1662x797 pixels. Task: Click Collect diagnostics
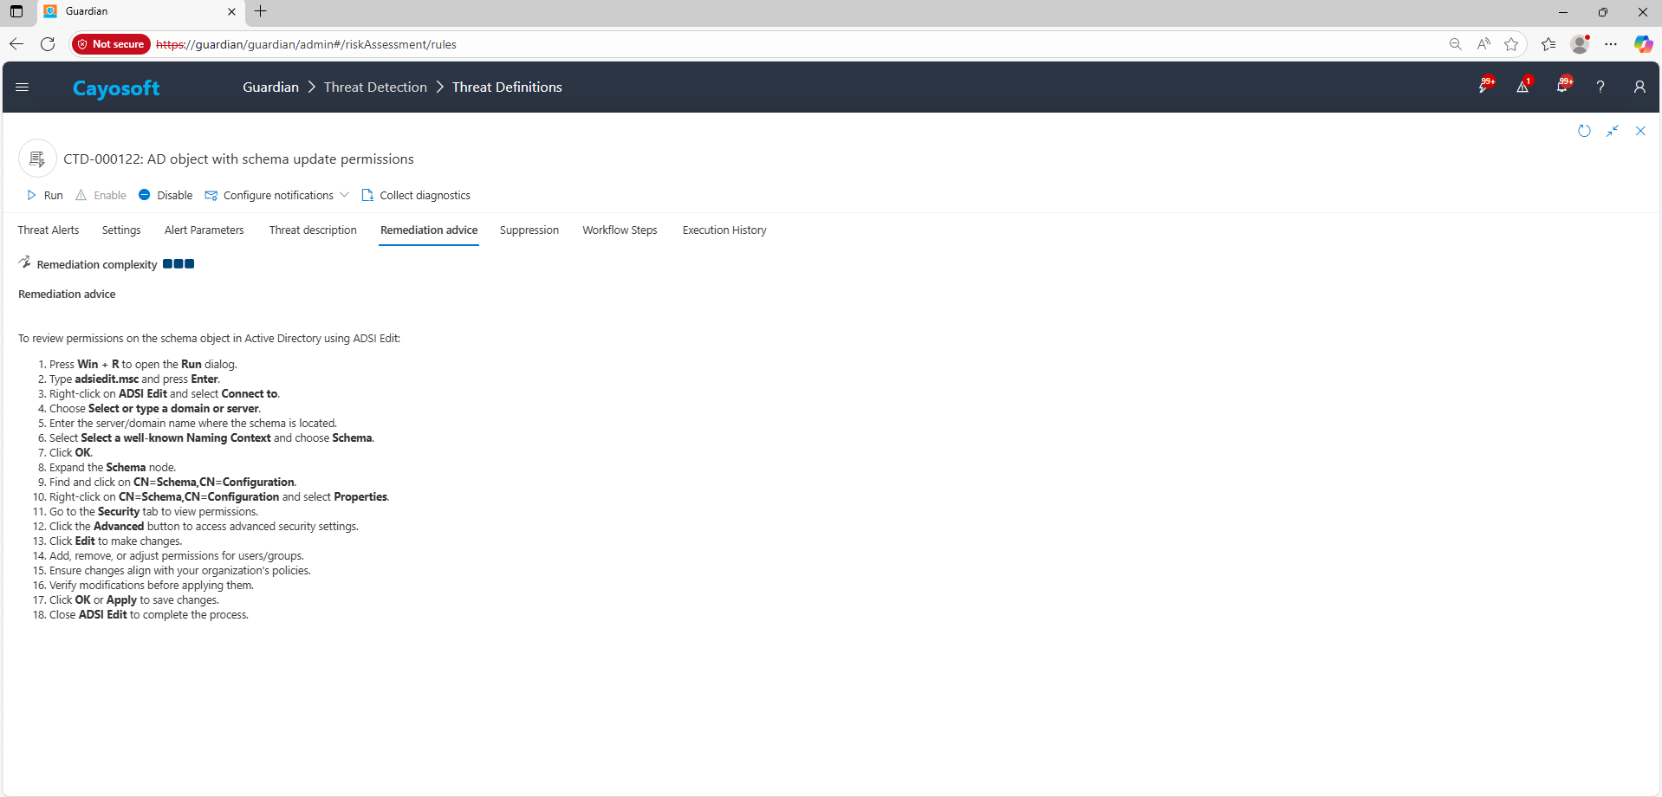tap(416, 196)
